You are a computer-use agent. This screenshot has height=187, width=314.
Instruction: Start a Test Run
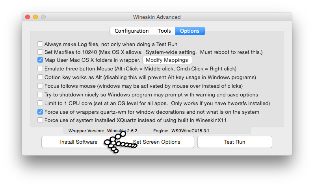tap(234, 142)
